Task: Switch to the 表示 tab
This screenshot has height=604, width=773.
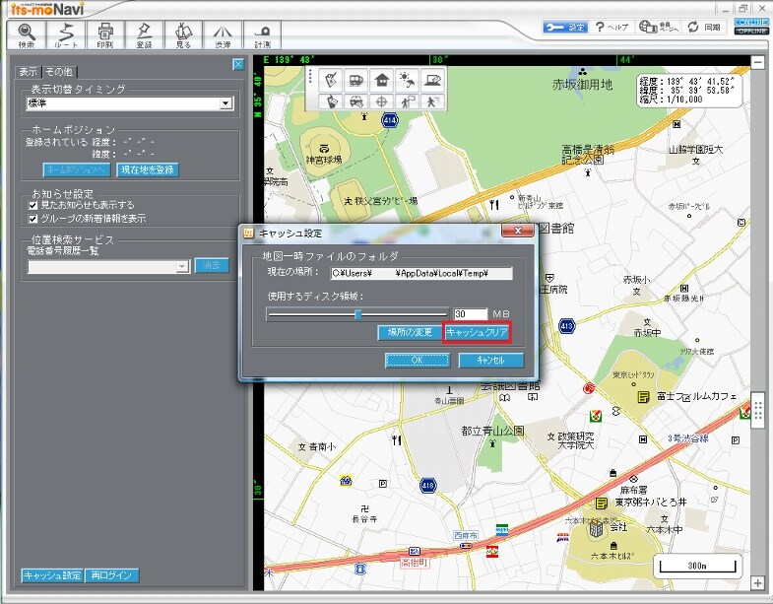Action: coord(29,72)
